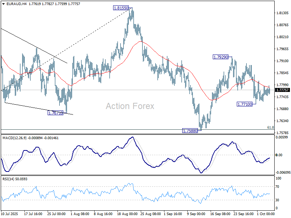Viewport: 291px width, 218px height.
Task: Click the 1.76716 low price label
Action: [56, 113]
